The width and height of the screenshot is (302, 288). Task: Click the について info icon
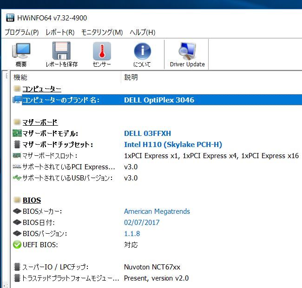[142, 51]
